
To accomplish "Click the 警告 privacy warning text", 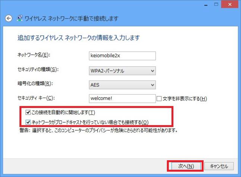I will click(x=98, y=130).
